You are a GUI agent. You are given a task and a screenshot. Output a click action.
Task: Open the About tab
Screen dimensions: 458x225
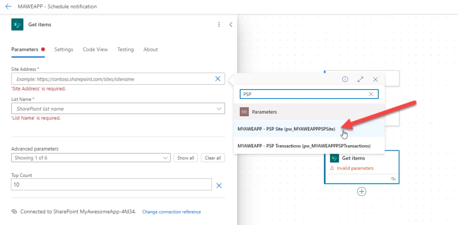[151, 49]
